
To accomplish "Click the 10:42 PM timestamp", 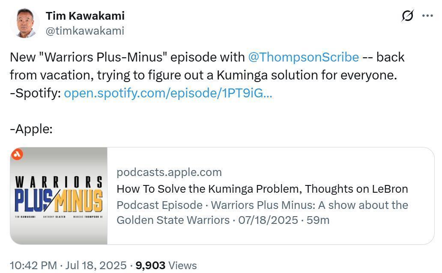I will [33, 265].
